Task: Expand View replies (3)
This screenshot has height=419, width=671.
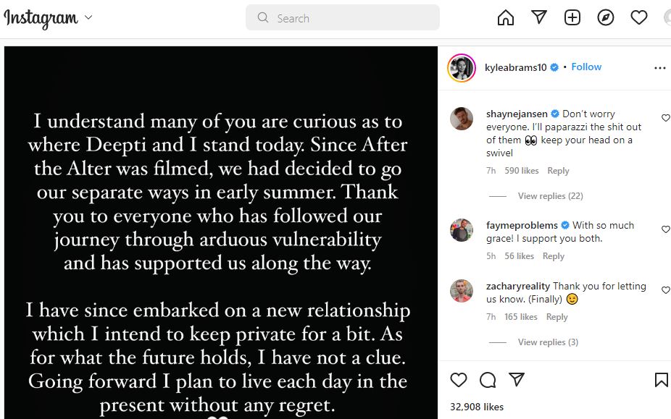Action: 548,342
